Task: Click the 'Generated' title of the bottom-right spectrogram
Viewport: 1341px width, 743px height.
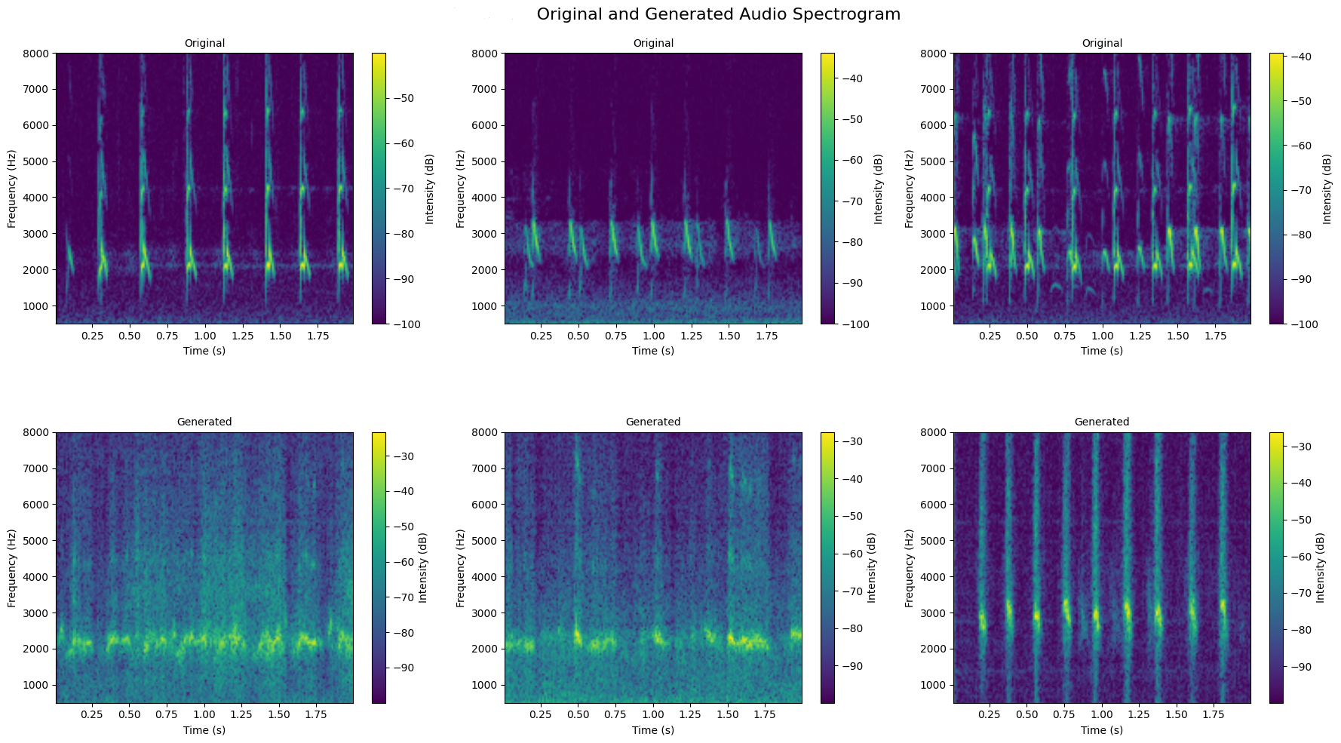Action: [1102, 422]
